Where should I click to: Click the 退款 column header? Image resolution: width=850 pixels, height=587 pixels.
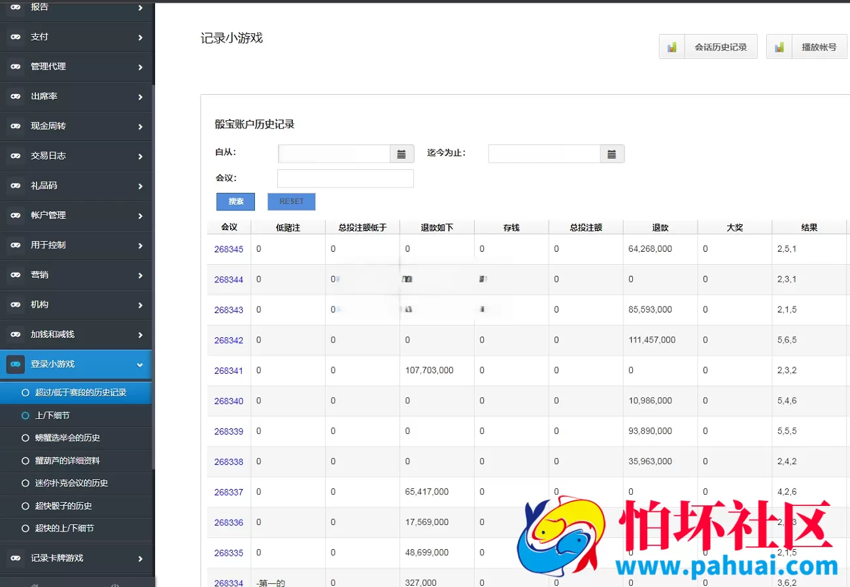(x=660, y=227)
